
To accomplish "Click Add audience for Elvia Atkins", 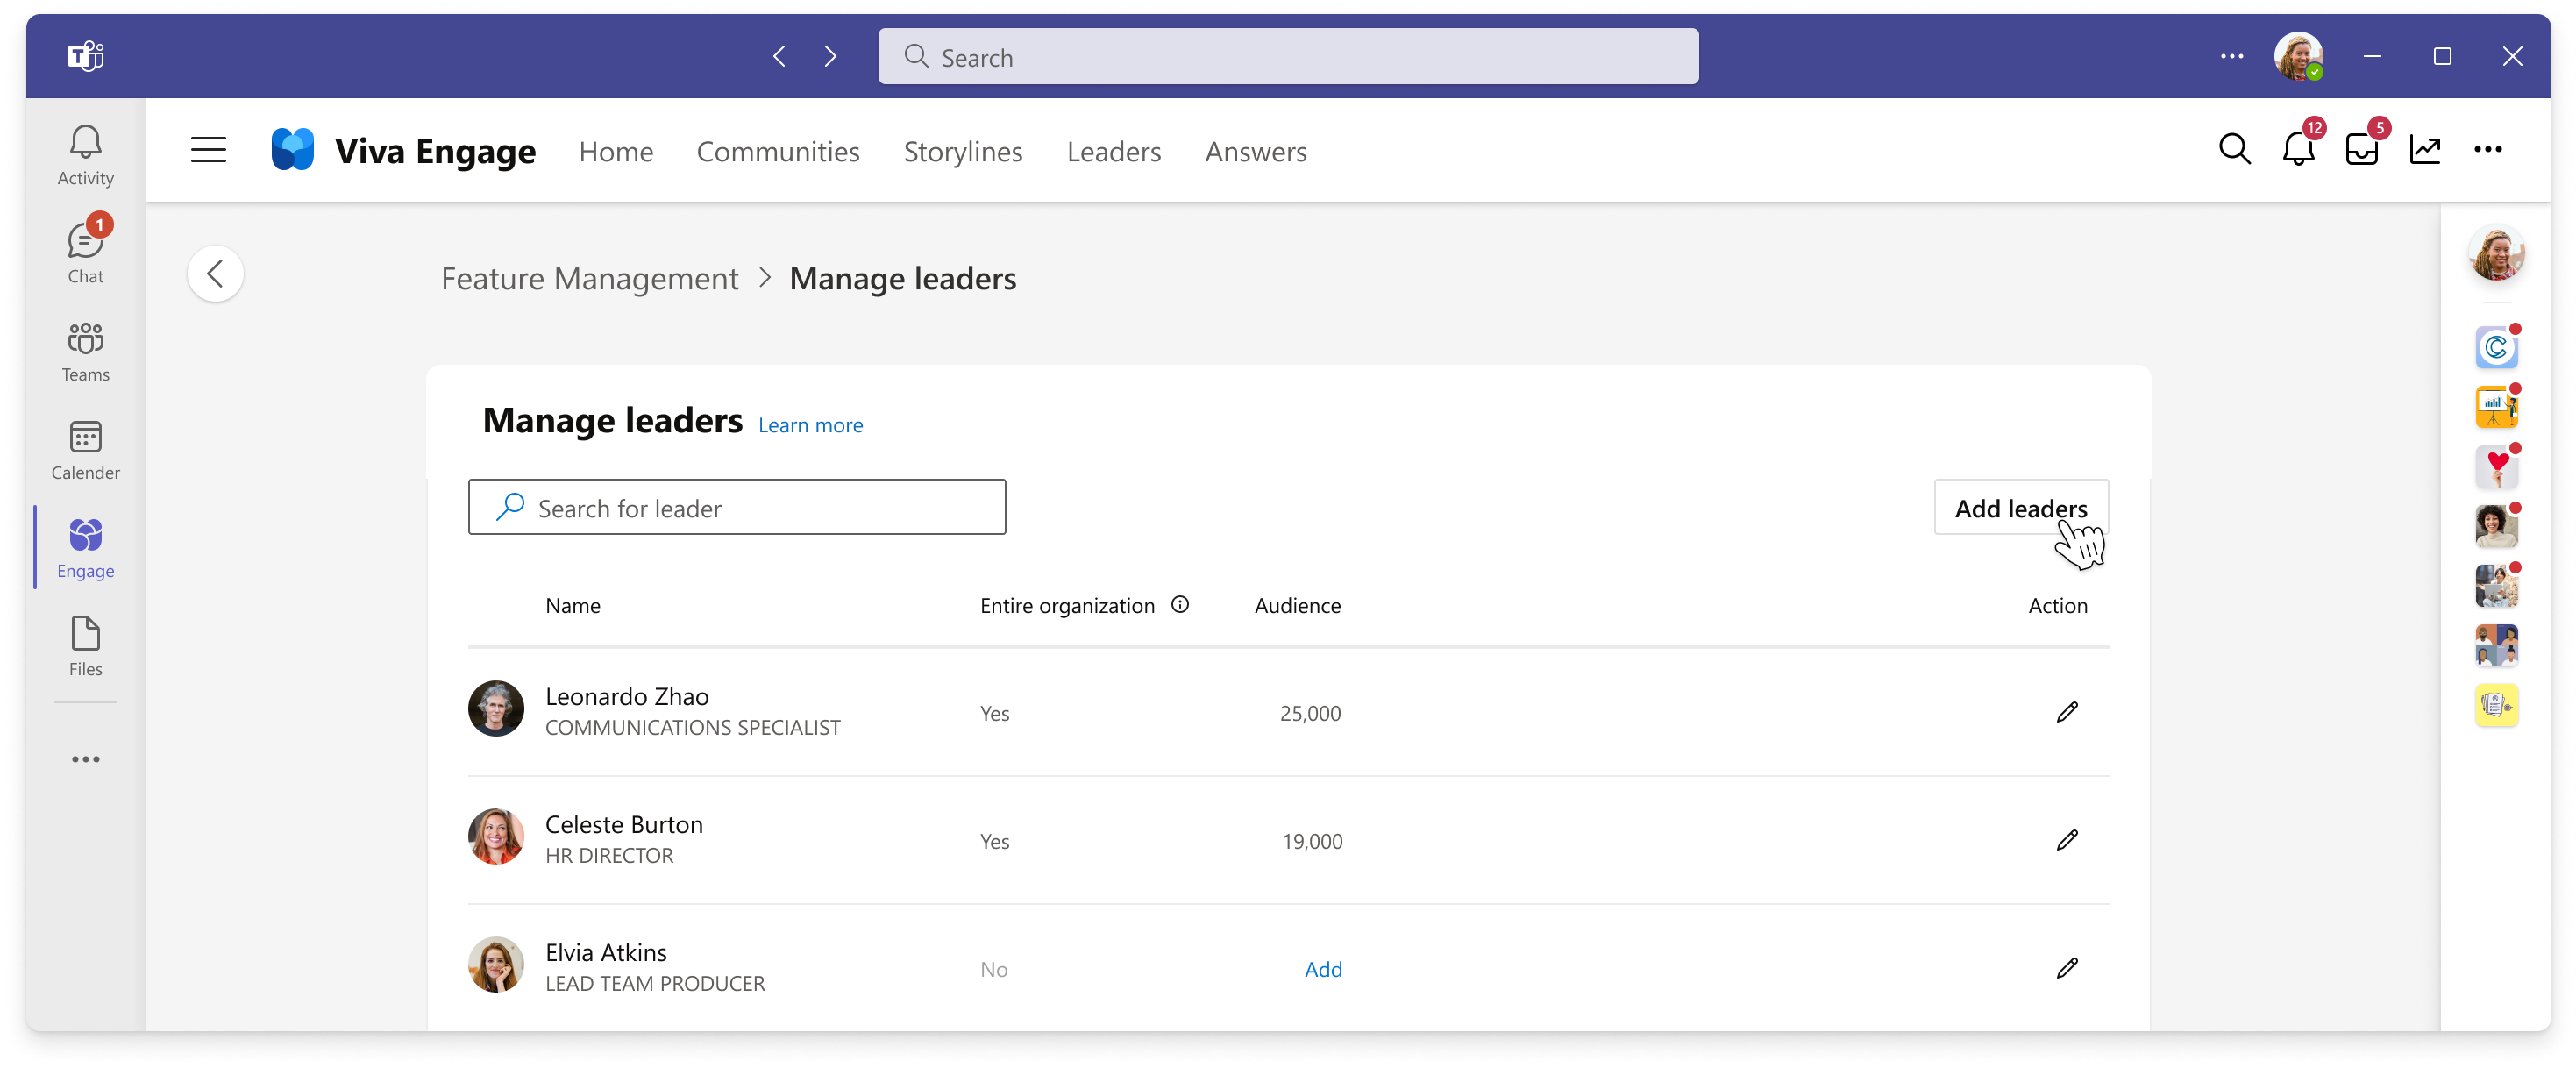I will (x=1323, y=969).
